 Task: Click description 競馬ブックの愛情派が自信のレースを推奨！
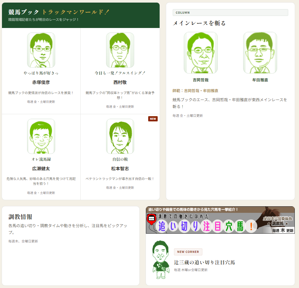(41, 93)
